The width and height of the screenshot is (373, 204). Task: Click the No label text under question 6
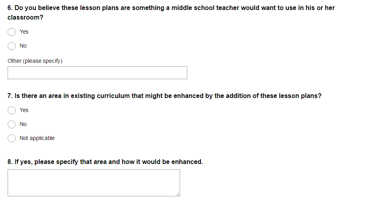23,46
